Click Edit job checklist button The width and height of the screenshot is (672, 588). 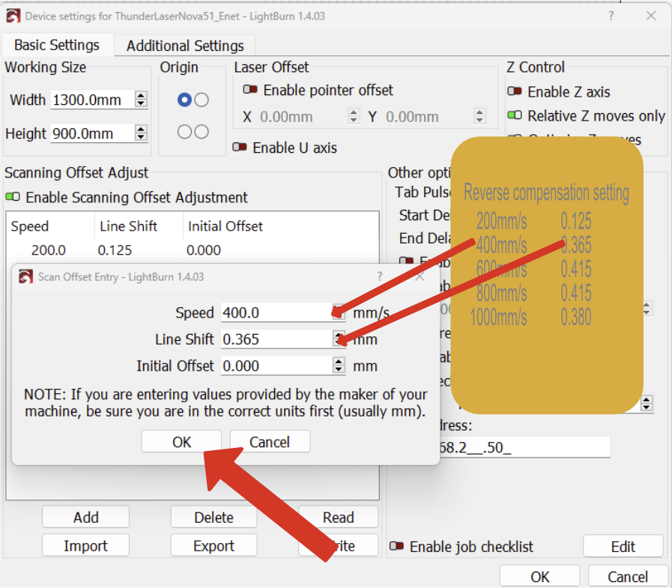(623, 547)
